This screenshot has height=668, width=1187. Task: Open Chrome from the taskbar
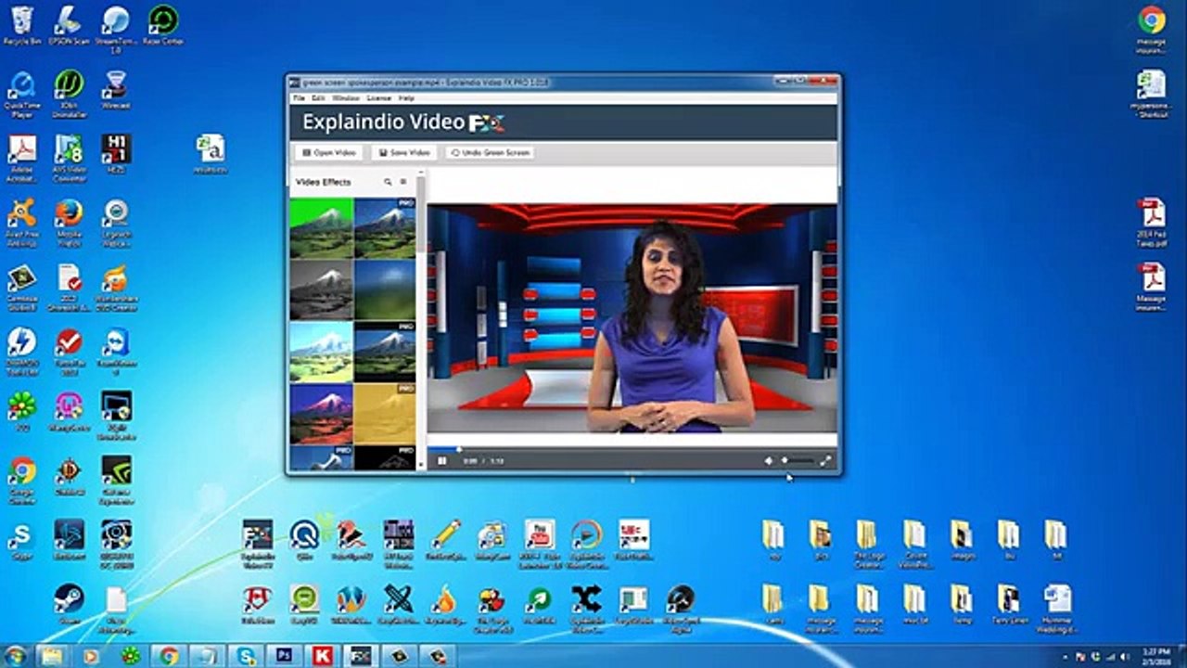pos(168,656)
